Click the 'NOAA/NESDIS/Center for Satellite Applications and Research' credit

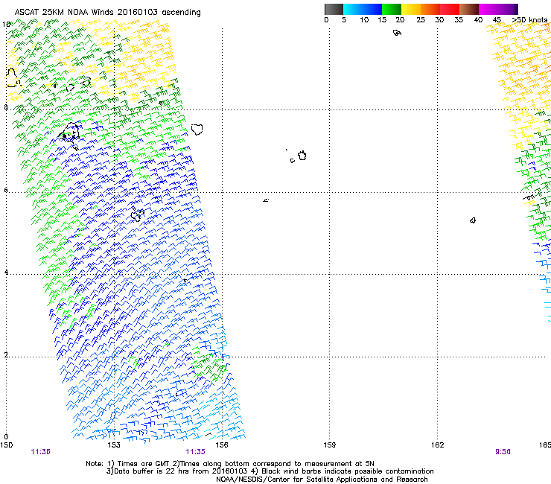(322, 480)
